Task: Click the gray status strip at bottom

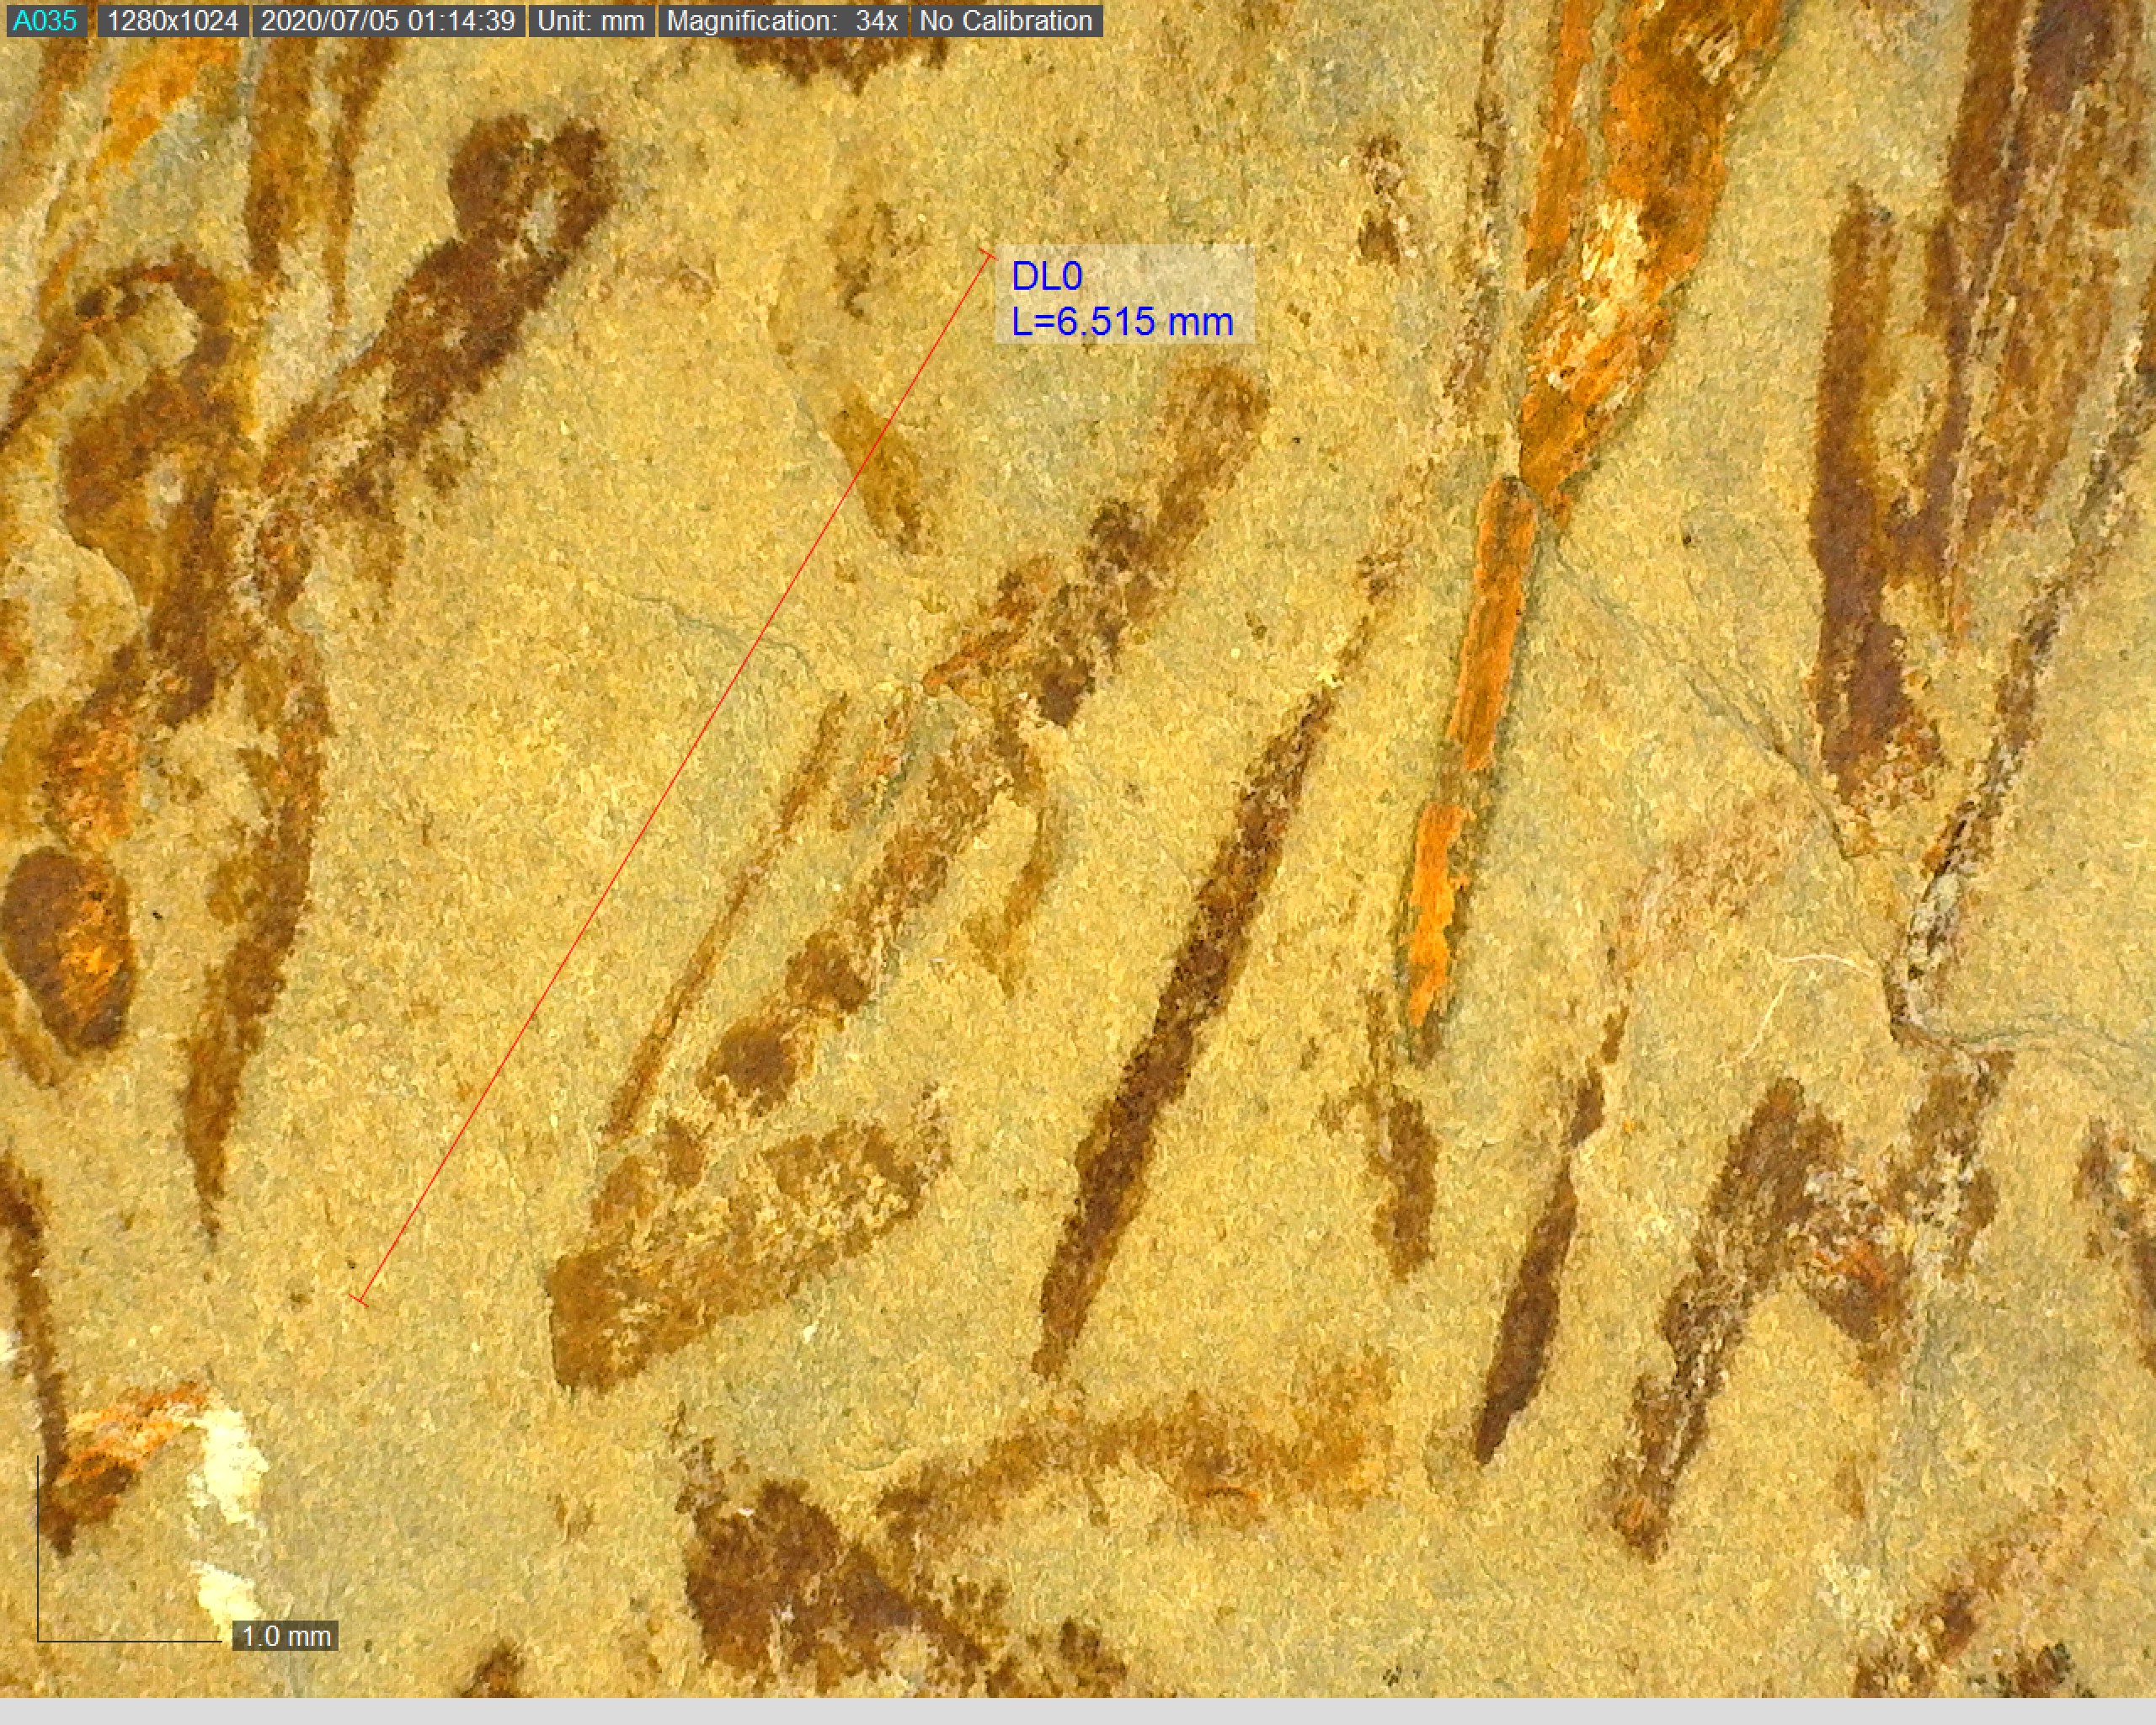Action: (1078, 1711)
